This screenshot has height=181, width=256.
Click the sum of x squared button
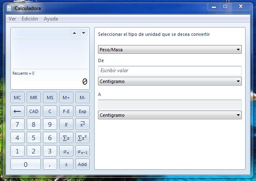click(82, 138)
